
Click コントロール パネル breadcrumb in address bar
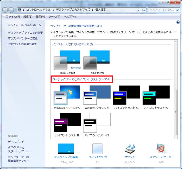click(38, 10)
